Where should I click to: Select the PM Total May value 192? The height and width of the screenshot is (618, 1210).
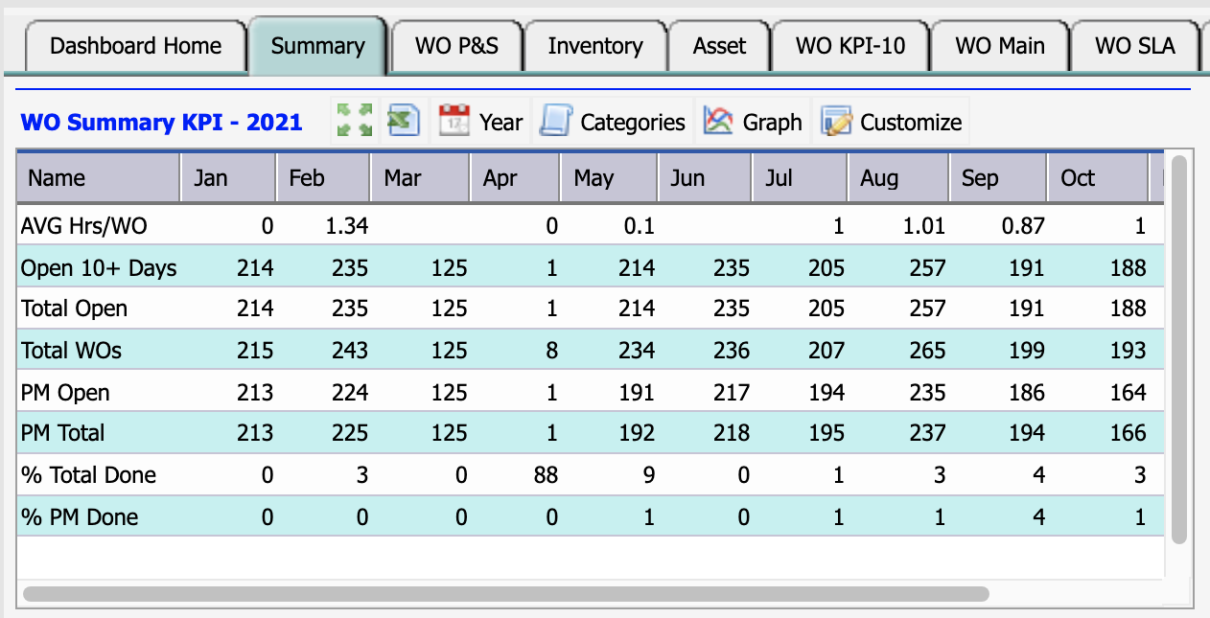click(637, 433)
